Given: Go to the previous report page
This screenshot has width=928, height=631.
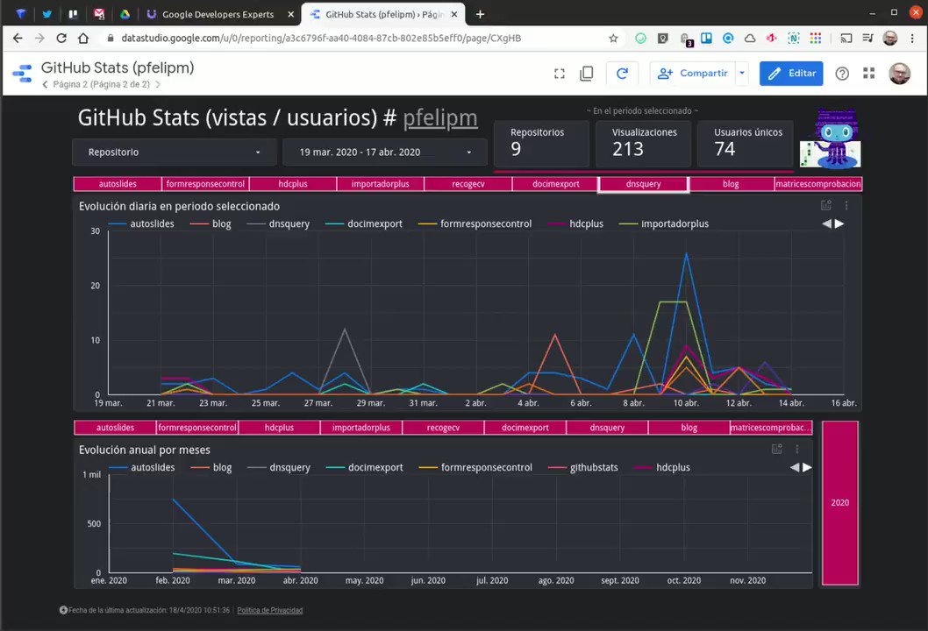Looking at the screenshot, I should click(x=45, y=84).
